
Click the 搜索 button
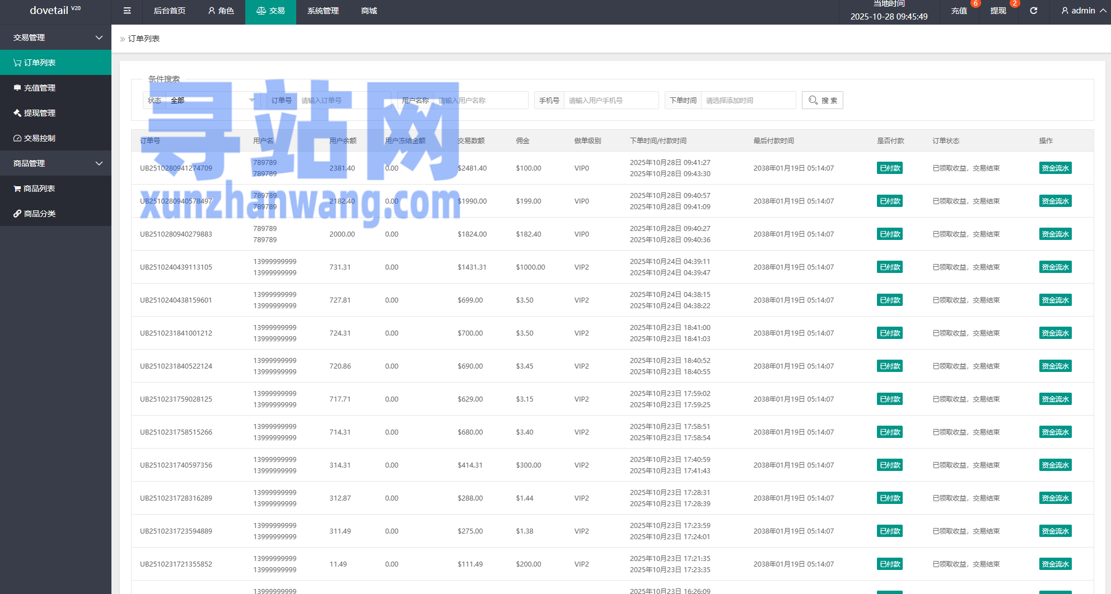pos(822,101)
